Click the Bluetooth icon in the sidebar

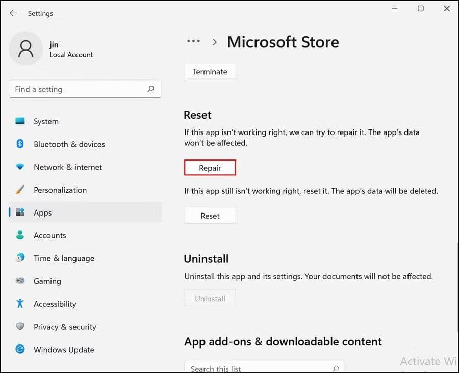pos(20,144)
